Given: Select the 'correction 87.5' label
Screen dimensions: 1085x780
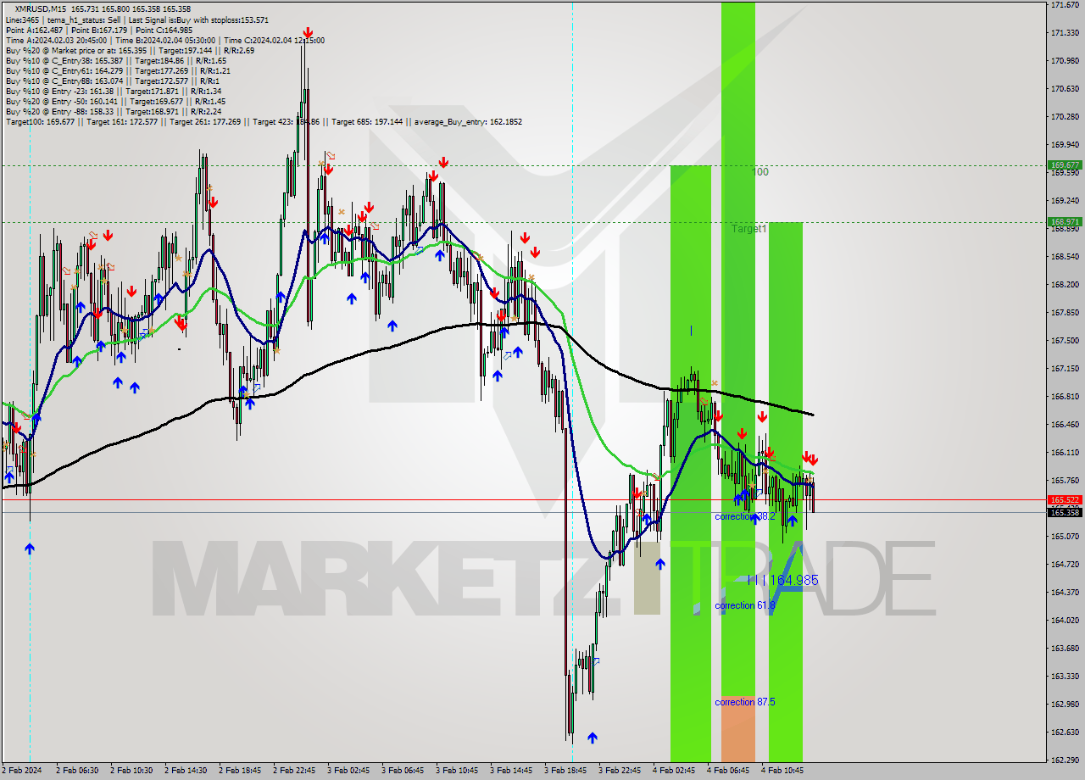Looking at the screenshot, I should pyautogui.click(x=745, y=702).
